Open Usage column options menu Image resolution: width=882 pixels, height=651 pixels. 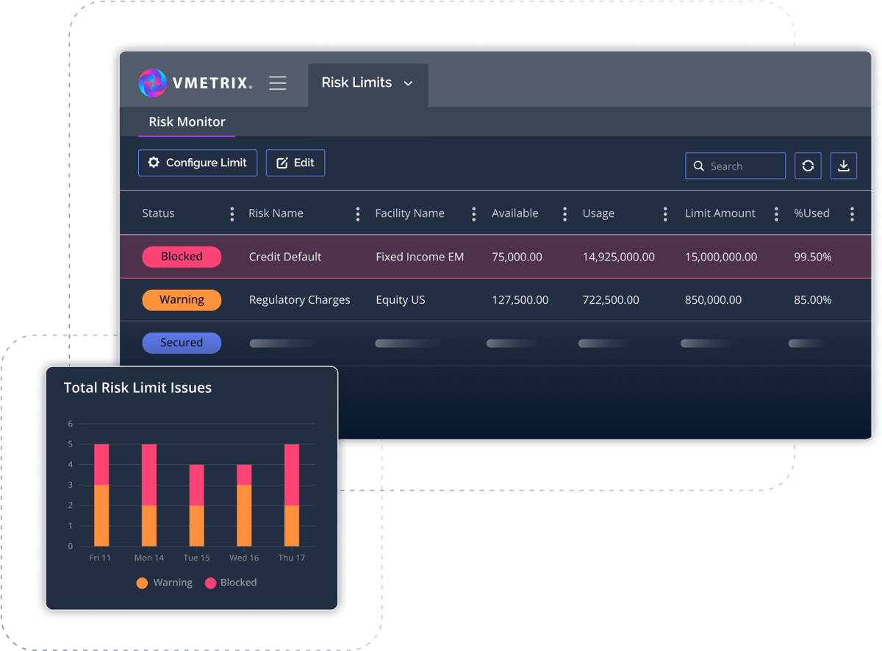(x=665, y=214)
